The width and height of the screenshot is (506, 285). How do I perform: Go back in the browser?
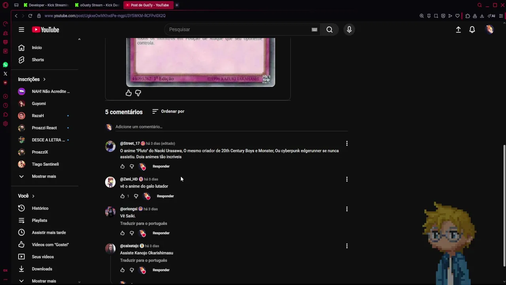click(x=16, y=16)
